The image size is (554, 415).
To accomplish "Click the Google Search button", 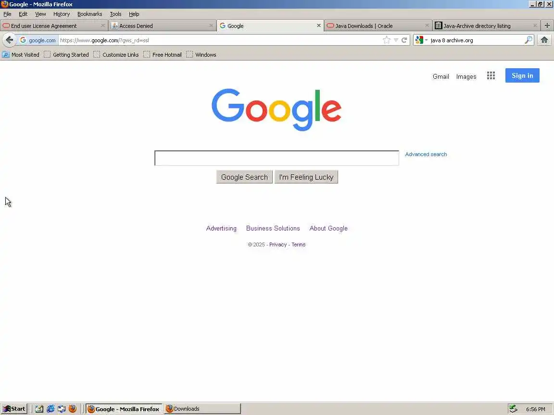I will [244, 177].
